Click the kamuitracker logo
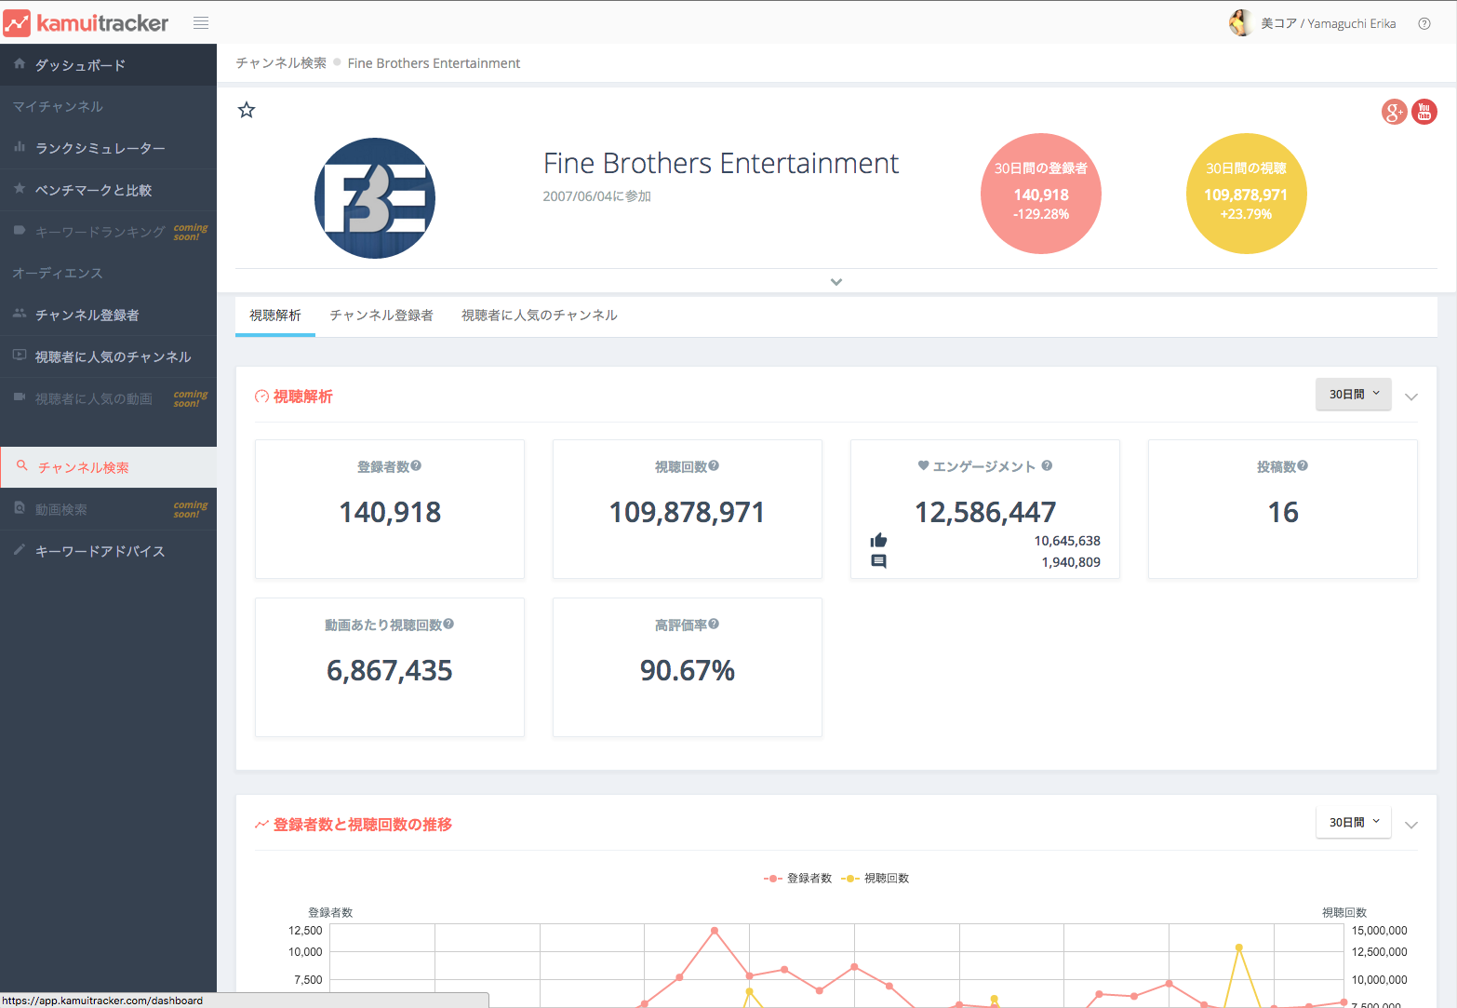 click(x=87, y=22)
